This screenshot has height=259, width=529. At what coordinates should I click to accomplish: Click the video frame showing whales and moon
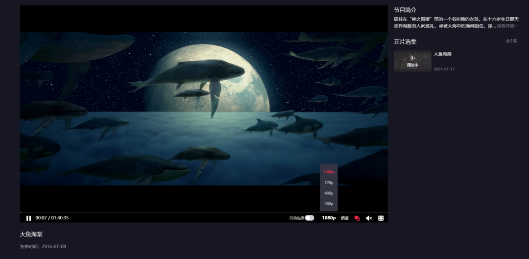pos(204,109)
